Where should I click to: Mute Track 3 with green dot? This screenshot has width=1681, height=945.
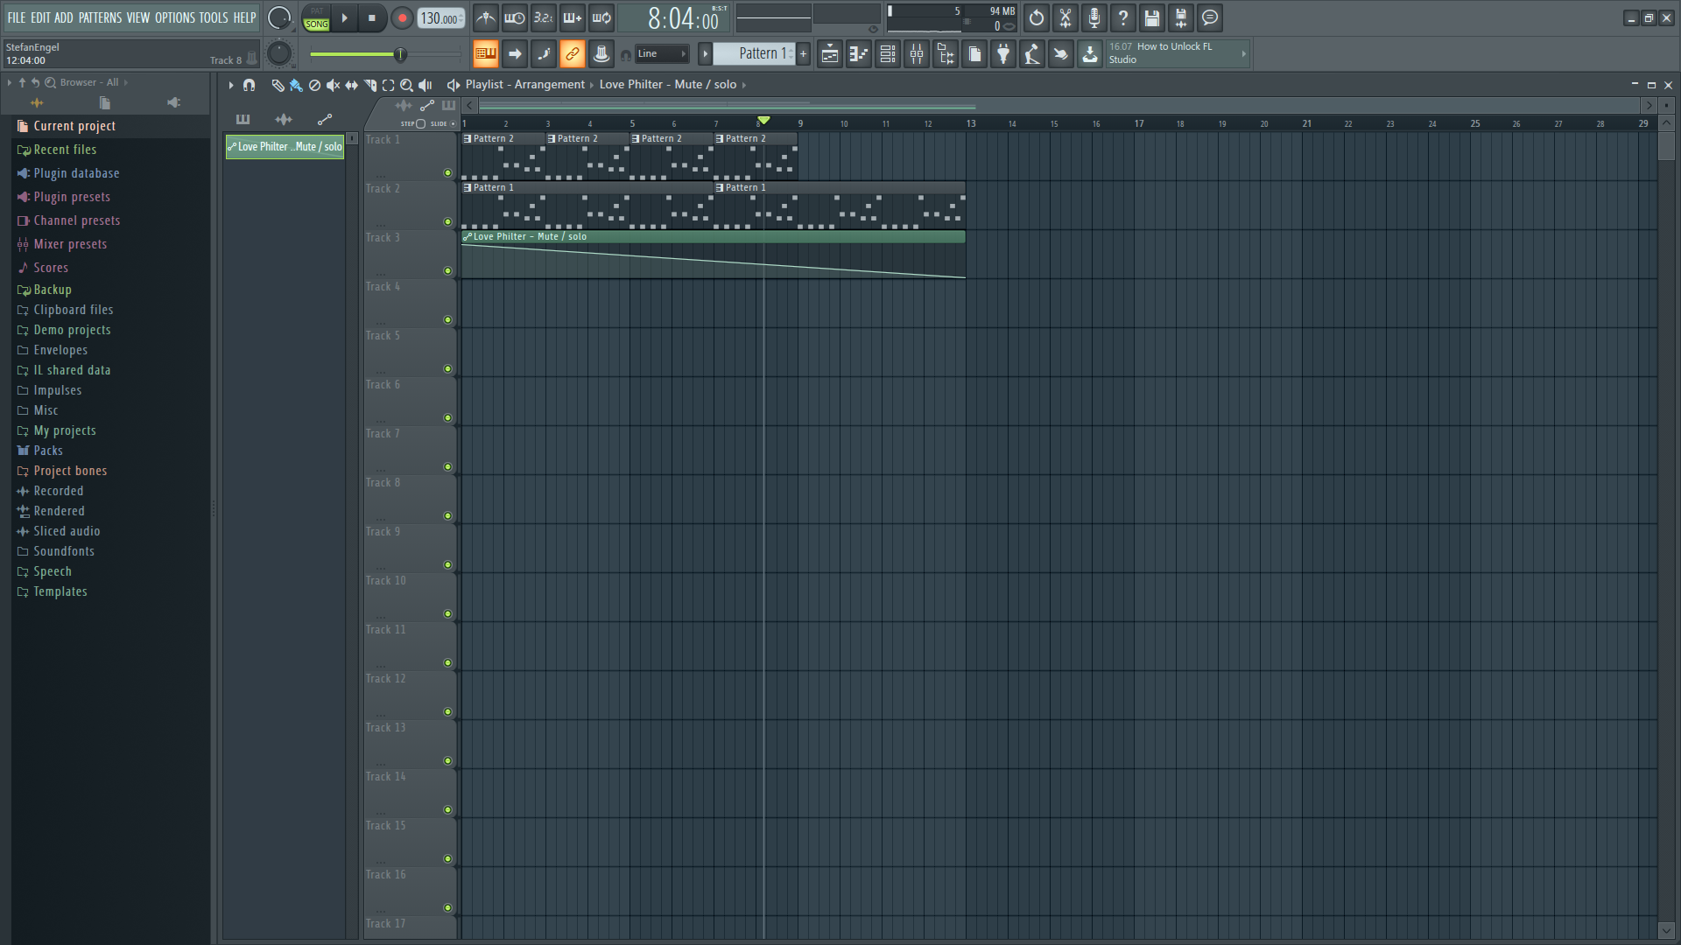447,271
